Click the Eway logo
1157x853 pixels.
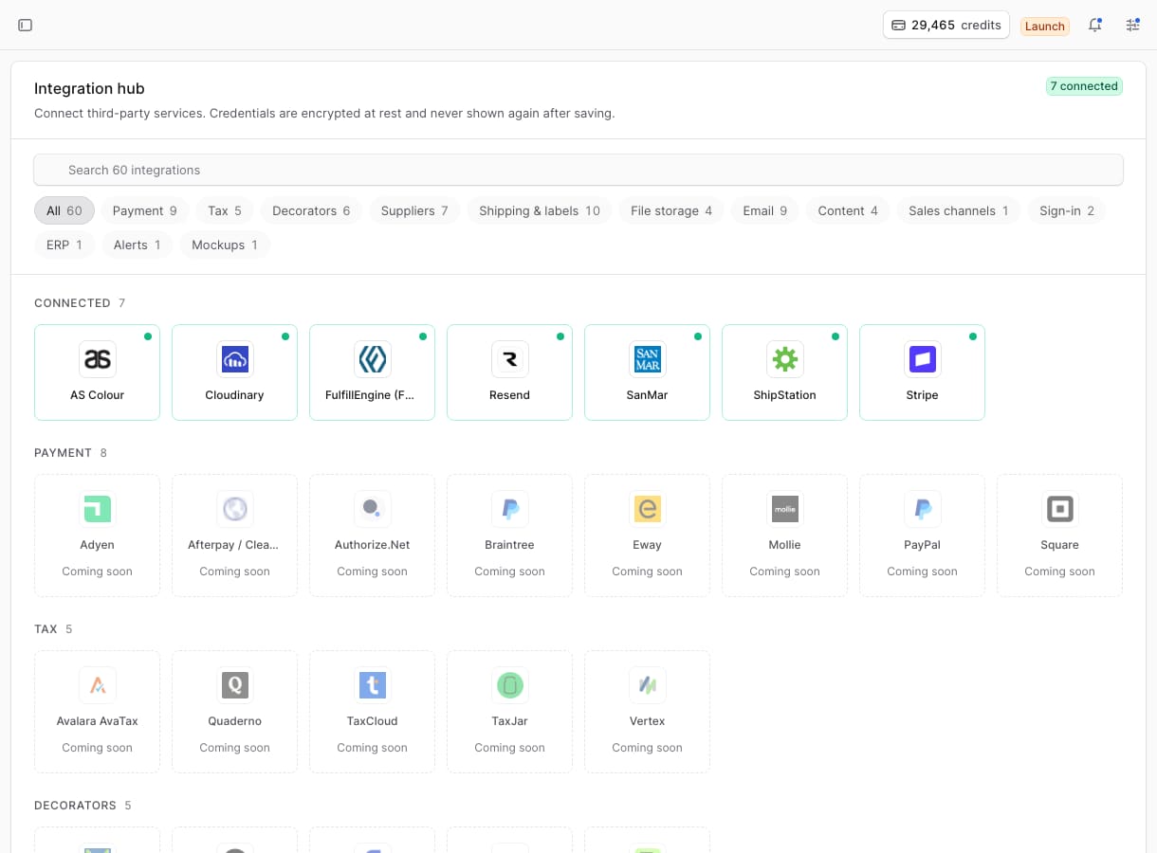click(x=648, y=509)
